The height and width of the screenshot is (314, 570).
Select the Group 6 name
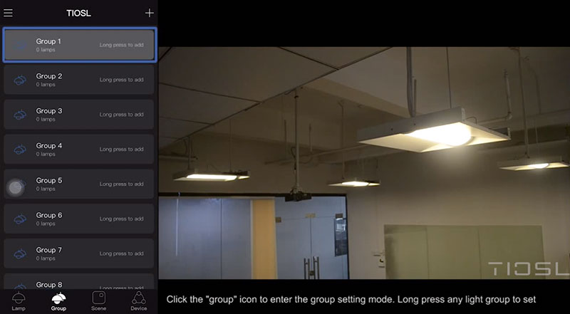48,215
